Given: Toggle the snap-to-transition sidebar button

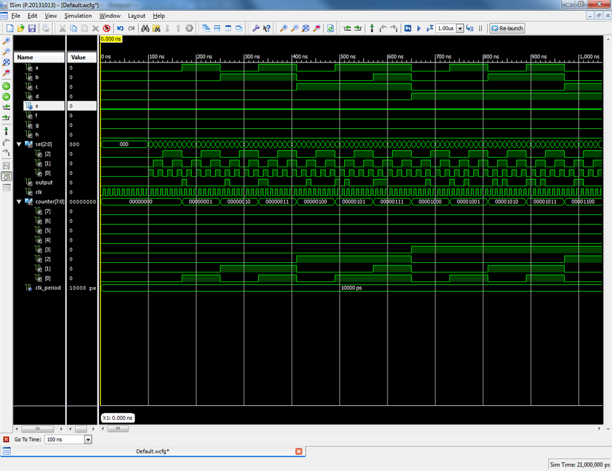Looking at the screenshot, I should [x=6, y=176].
